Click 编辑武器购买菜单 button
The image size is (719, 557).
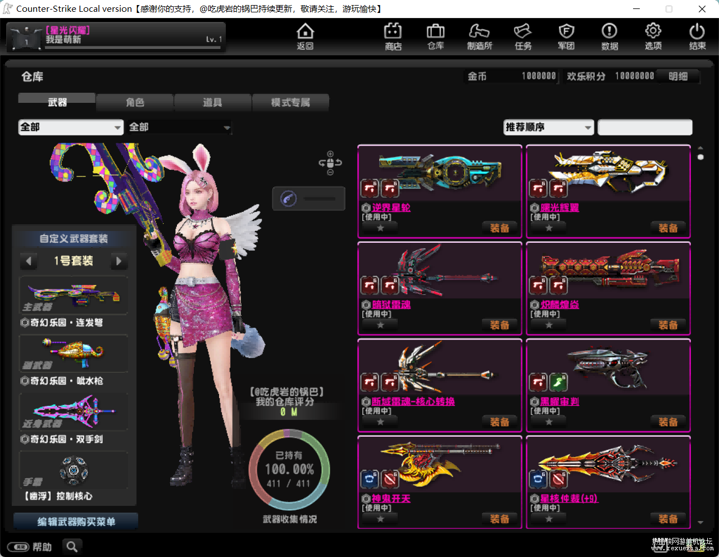click(76, 522)
